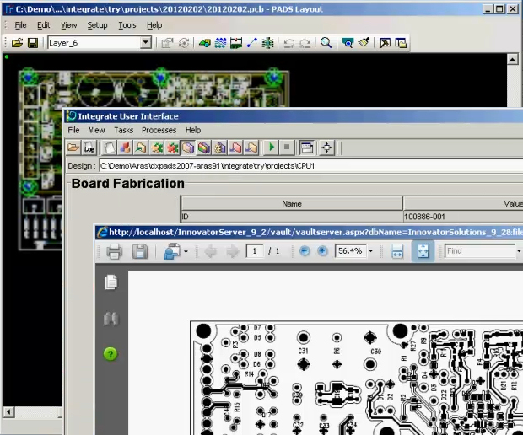
Task: Select the ID value 100886-001 cell
Action: tap(463, 217)
